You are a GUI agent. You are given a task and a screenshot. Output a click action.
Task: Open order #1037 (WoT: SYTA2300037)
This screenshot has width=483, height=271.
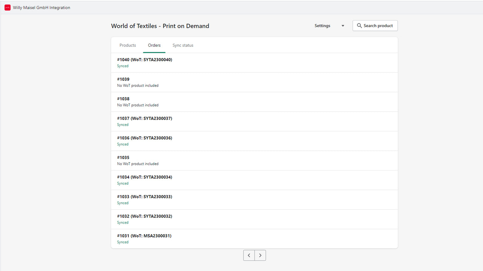coord(254,122)
